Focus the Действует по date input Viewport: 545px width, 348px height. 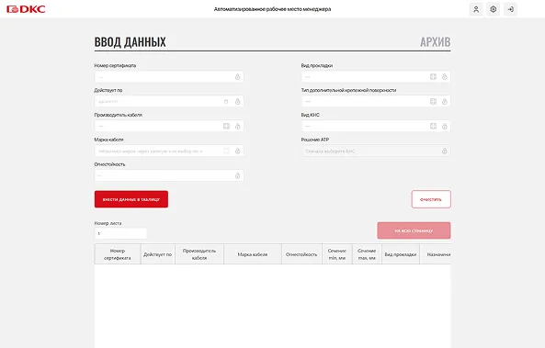pos(169,101)
